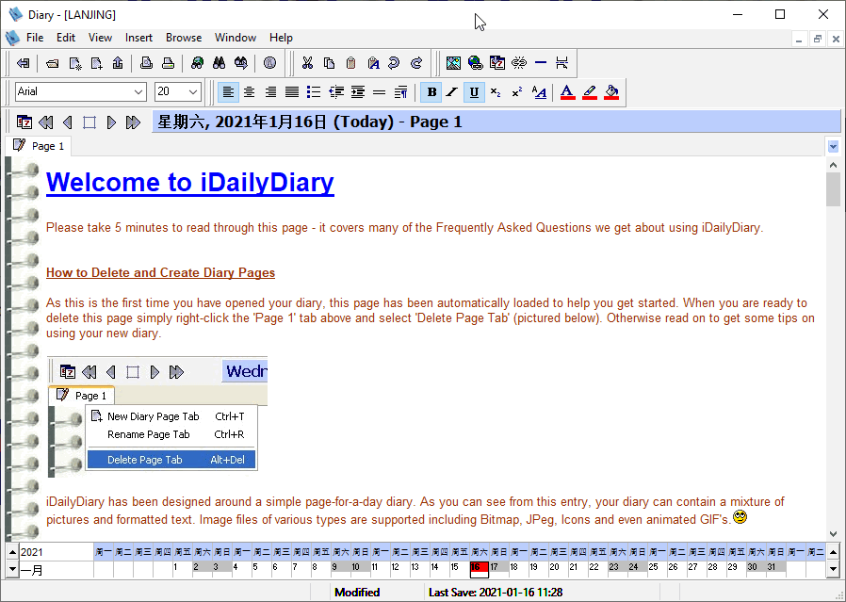Apply subscript formatting
Image resolution: width=846 pixels, height=602 pixels.
pyautogui.click(x=496, y=91)
